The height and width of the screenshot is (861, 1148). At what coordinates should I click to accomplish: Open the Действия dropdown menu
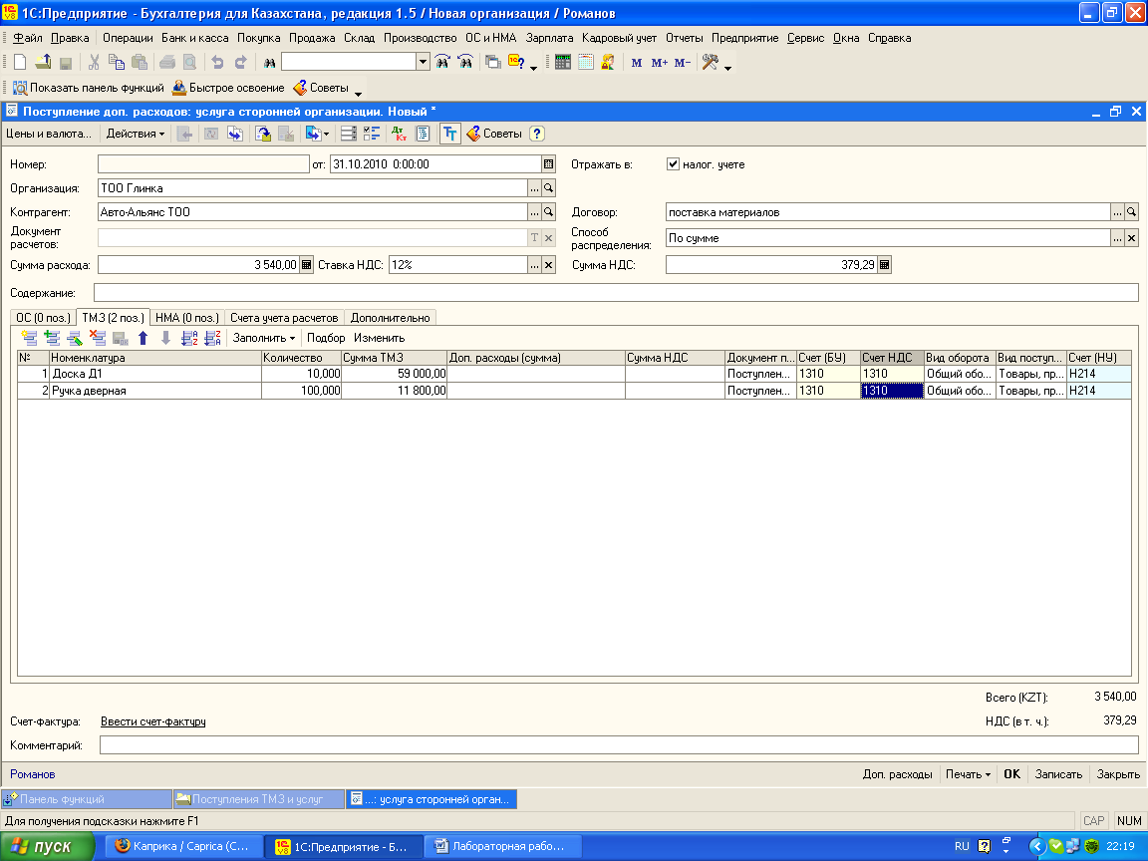point(136,134)
